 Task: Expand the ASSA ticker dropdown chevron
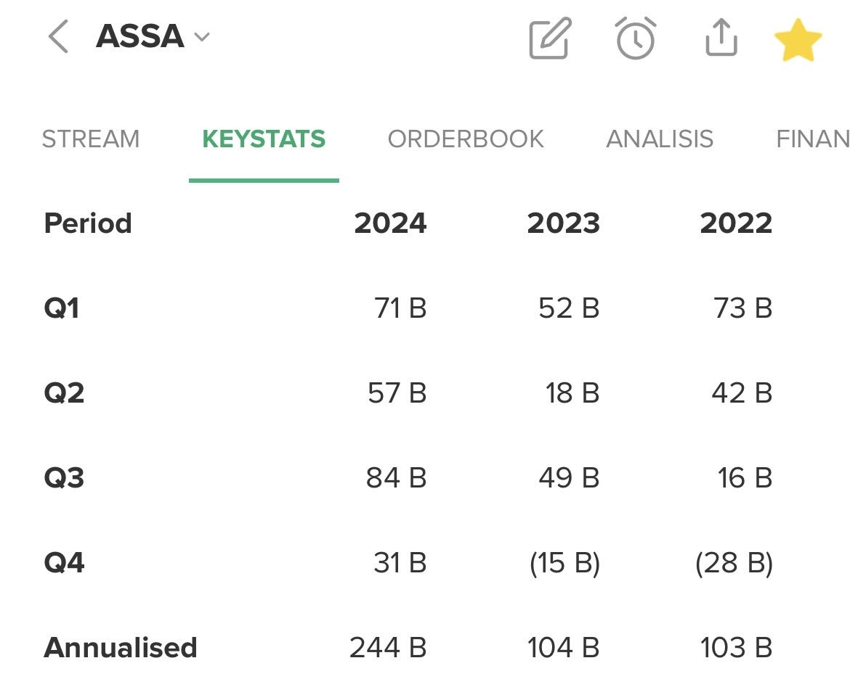point(202,37)
